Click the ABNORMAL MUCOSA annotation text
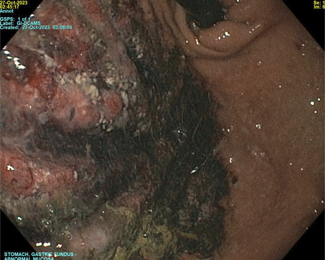325x260 pixels. (29, 258)
